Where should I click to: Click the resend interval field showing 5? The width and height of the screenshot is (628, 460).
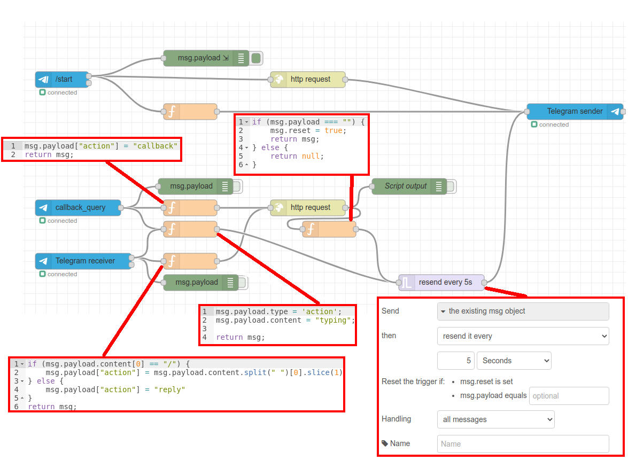point(456,361)
